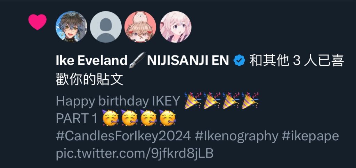Open the #ikepape hashtag
Screen dimensions: 356x168
point(310,136)
